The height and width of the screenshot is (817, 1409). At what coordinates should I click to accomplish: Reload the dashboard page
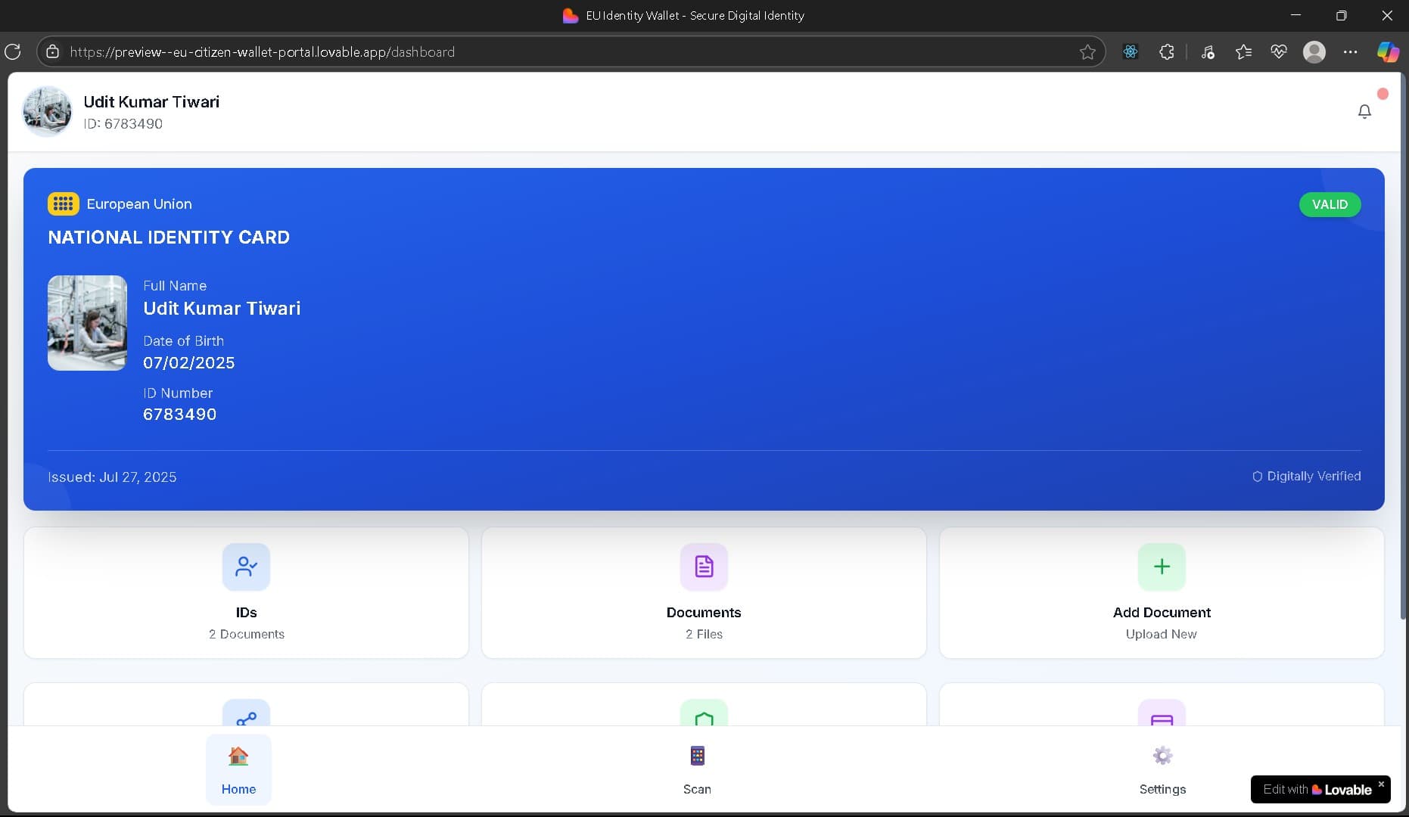click(x=13, y=51)
